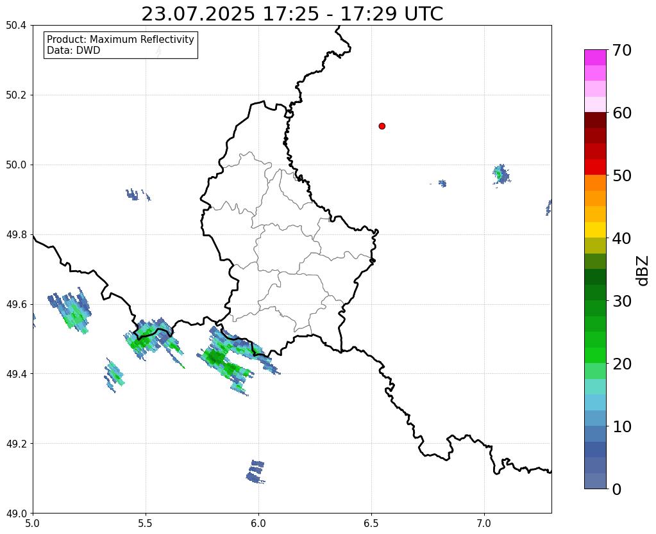Click latitude label 49.8
This screenshot has width=656, height=534.
click(x=16, y=234)
